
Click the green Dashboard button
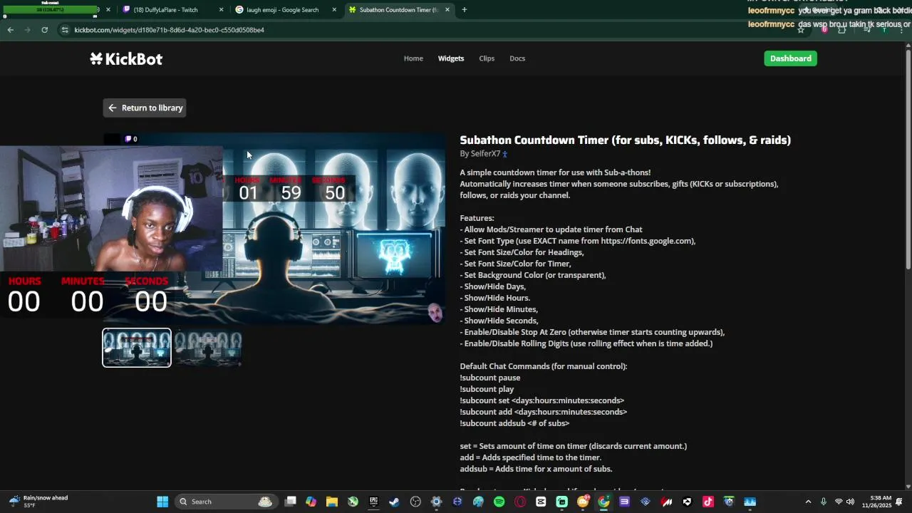790,58
